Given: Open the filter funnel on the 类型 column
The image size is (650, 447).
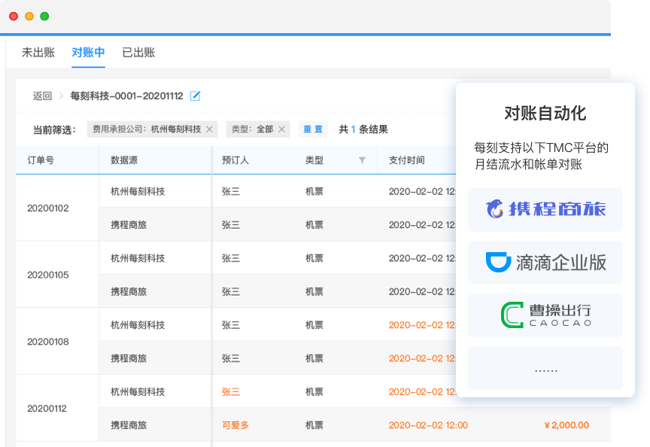Looking at the screenshot, I should tap(362, 160).
